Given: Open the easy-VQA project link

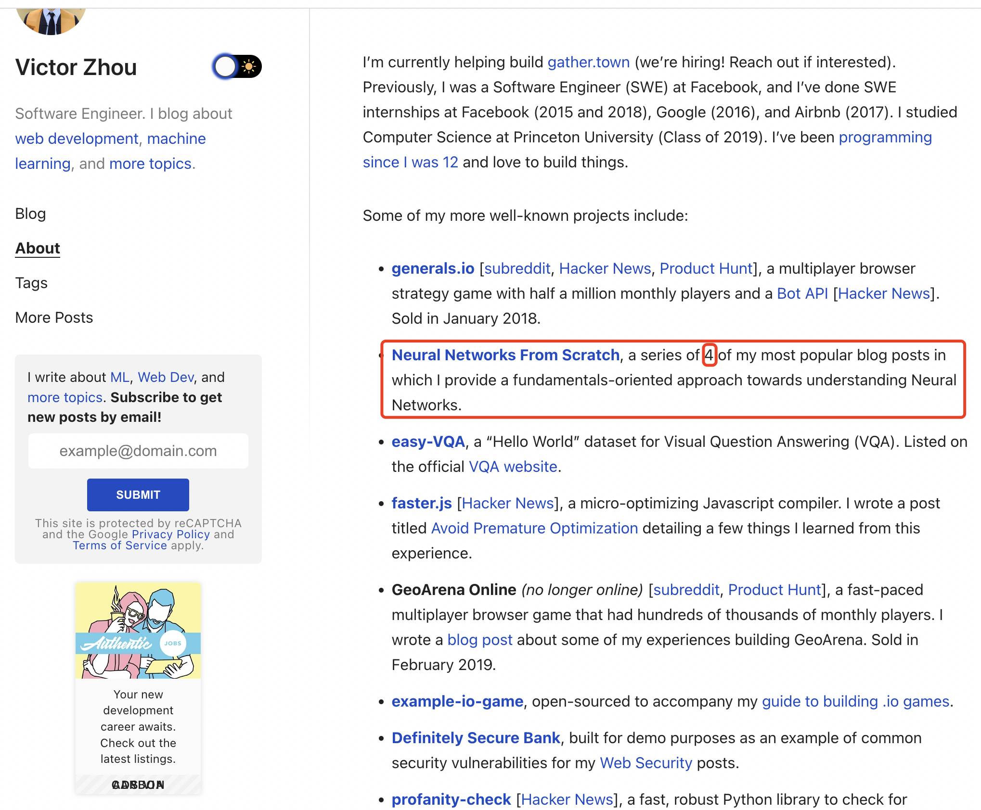Looking at the screenshot, I should click(x=428, y=442).
